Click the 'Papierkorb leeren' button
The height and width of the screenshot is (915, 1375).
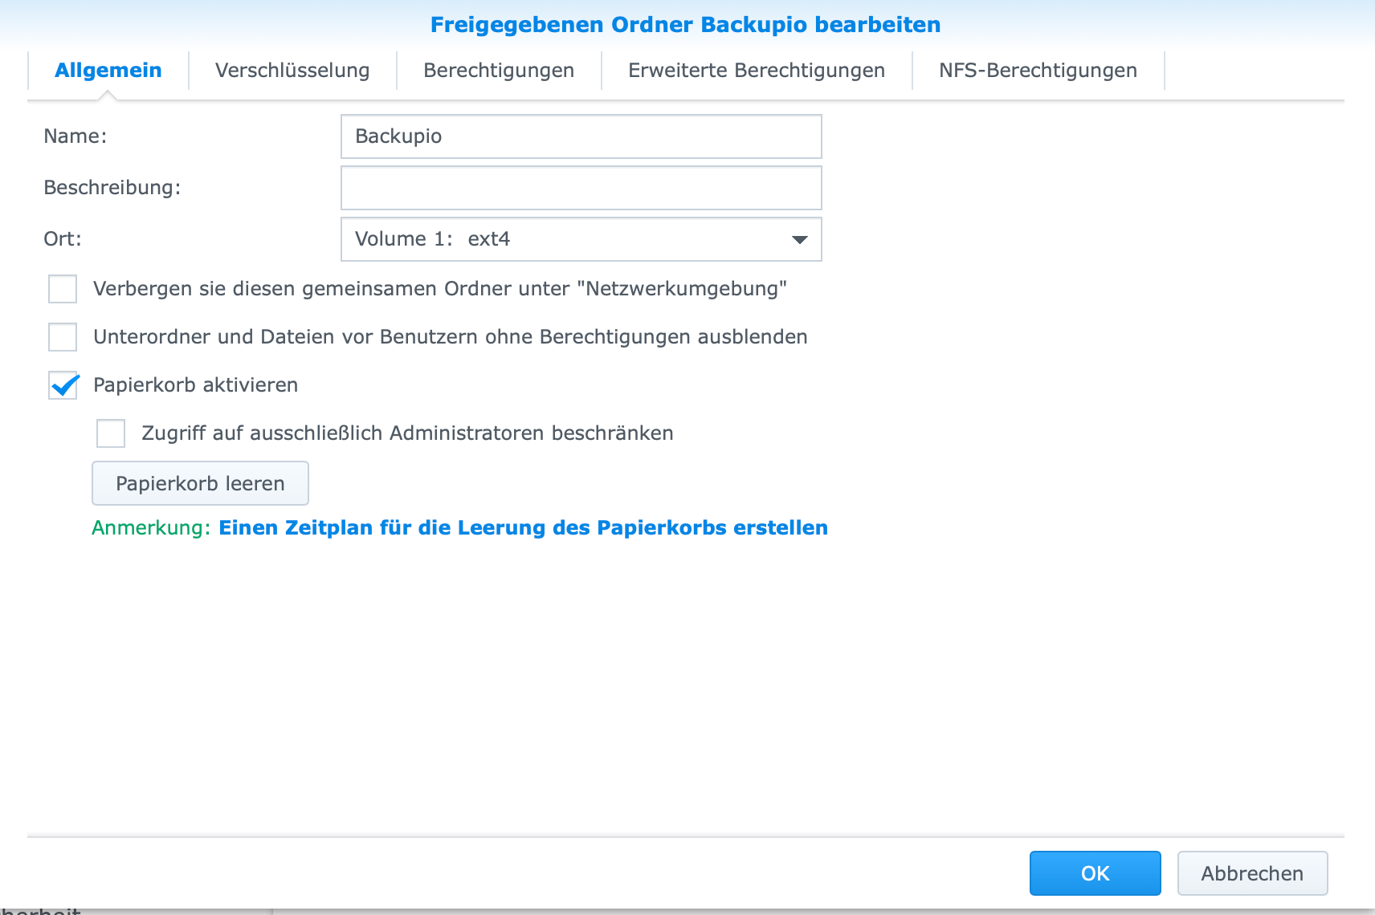click(x=200, y=483)
